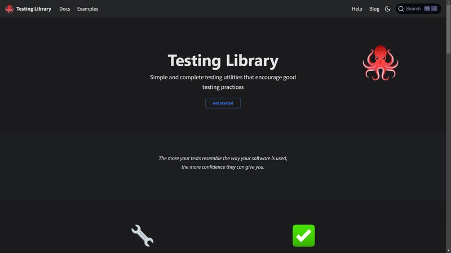Toggle dark mode with moon icon
The height and width of the screenshot is (253, 451).
(x=388, y=9)
